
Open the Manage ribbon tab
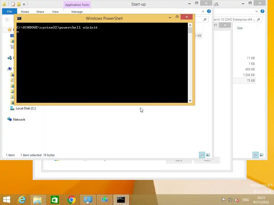click(77, 12)
